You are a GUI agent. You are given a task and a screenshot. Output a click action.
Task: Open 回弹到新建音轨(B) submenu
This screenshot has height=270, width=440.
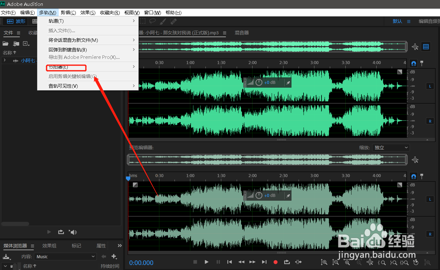[x=88, y=50]
